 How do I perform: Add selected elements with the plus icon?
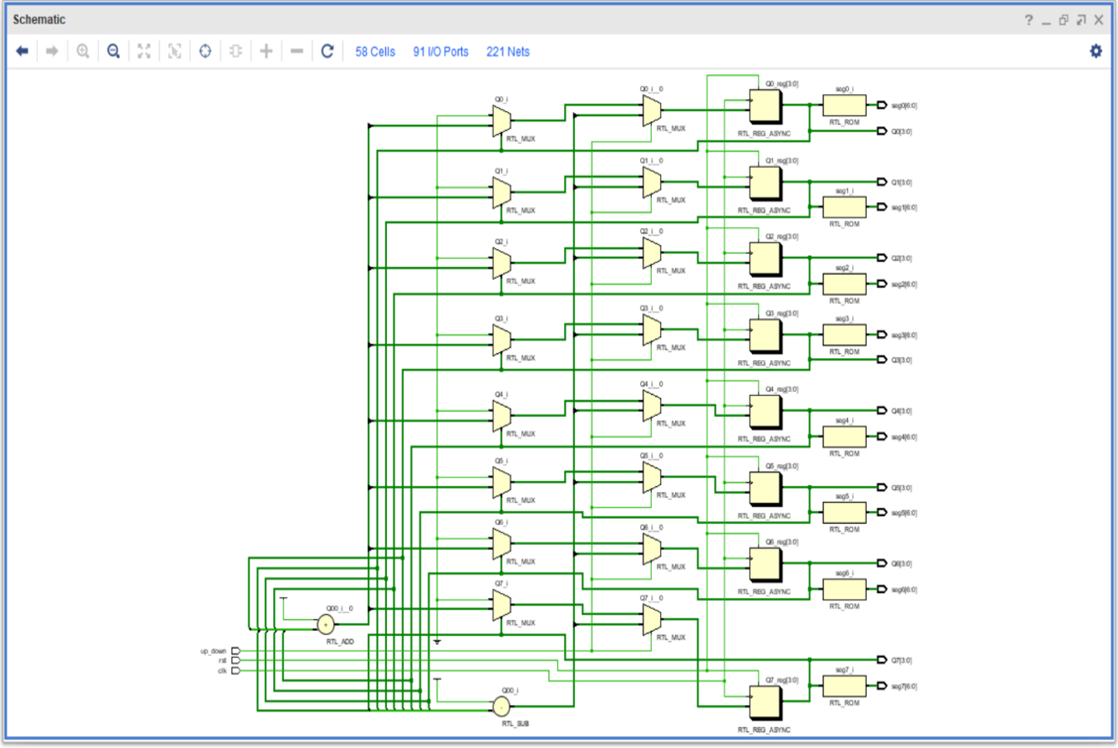pyautogui.click(x=266, y=51)
